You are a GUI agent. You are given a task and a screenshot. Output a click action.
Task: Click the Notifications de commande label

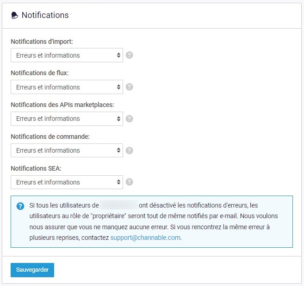(50, 137)
